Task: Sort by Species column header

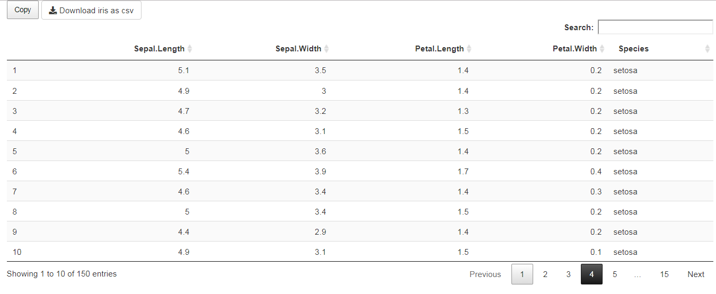Action: tap(633, 49)
